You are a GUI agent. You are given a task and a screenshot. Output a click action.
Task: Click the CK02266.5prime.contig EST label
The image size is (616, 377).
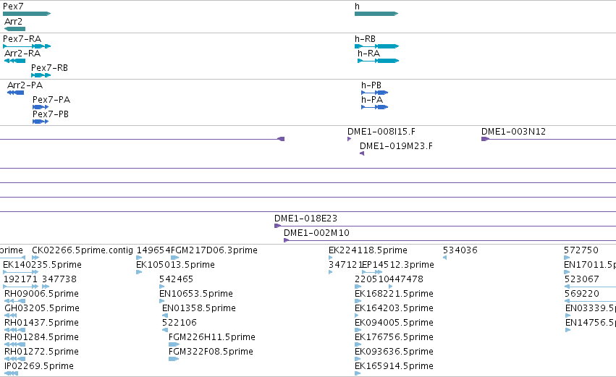(83, 250)
